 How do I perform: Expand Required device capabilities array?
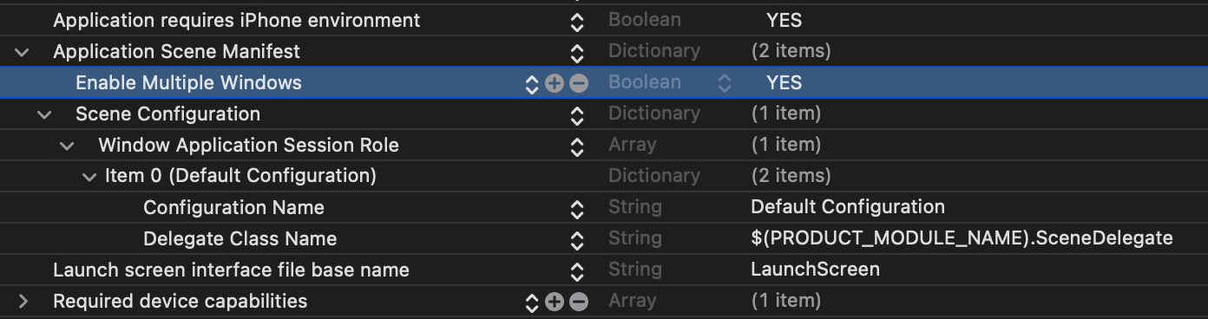23,302
